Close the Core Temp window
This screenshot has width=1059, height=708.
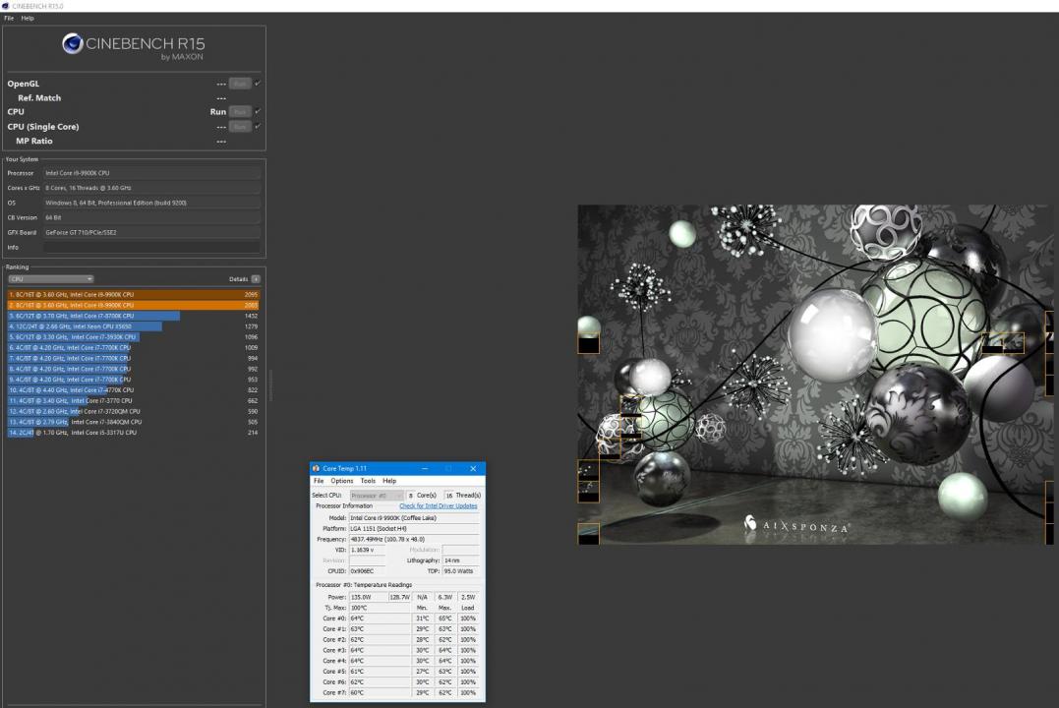pos(473,469)
